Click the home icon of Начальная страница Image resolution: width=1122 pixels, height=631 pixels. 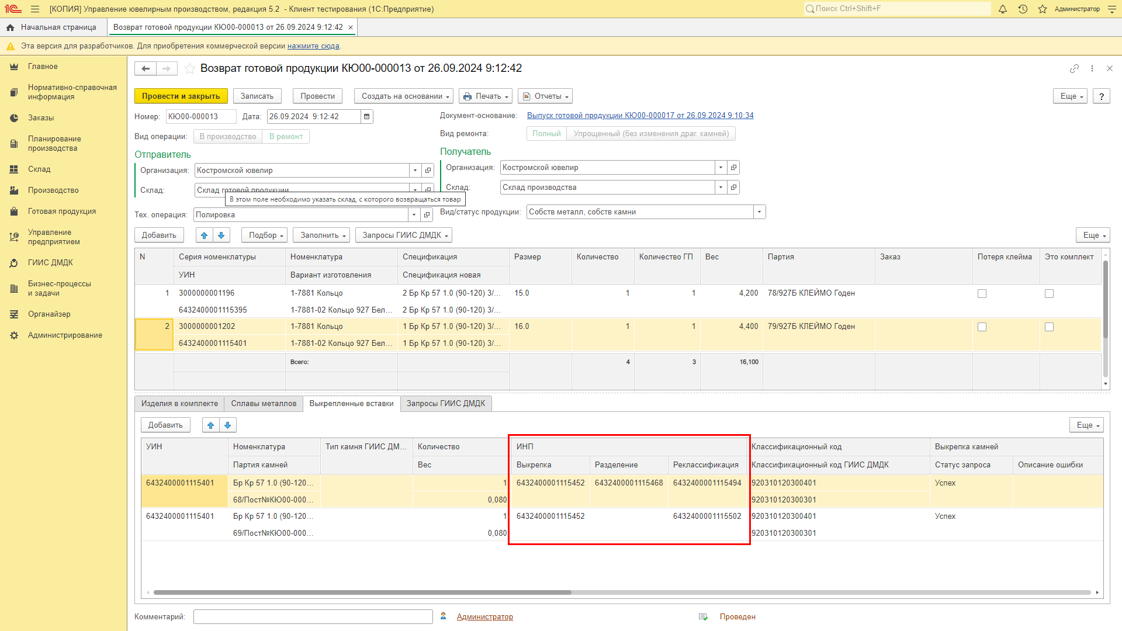[10, 27]
